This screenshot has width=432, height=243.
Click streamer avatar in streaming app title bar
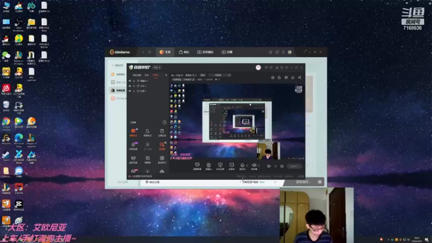[x=258, y=67]
